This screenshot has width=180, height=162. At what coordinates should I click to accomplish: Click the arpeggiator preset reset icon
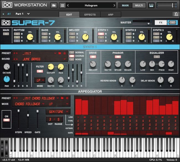67,98
